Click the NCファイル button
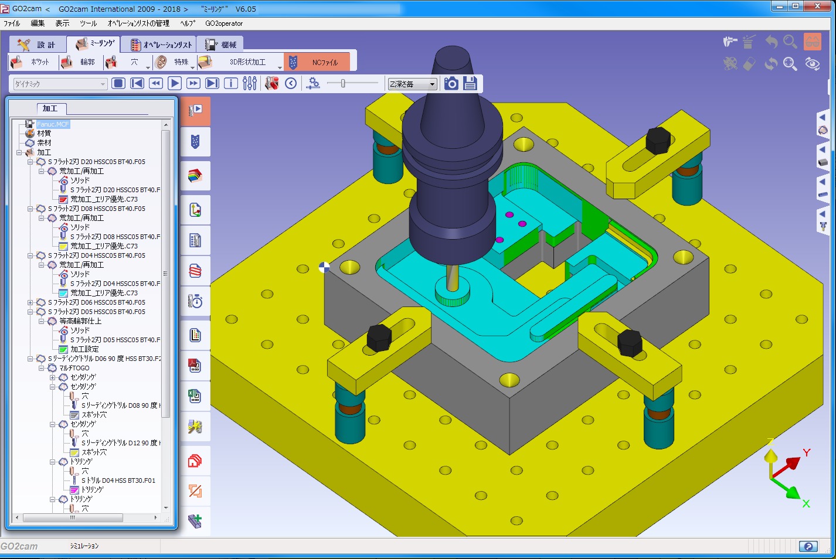The image size is (836, 559). [x=318, y=62]
